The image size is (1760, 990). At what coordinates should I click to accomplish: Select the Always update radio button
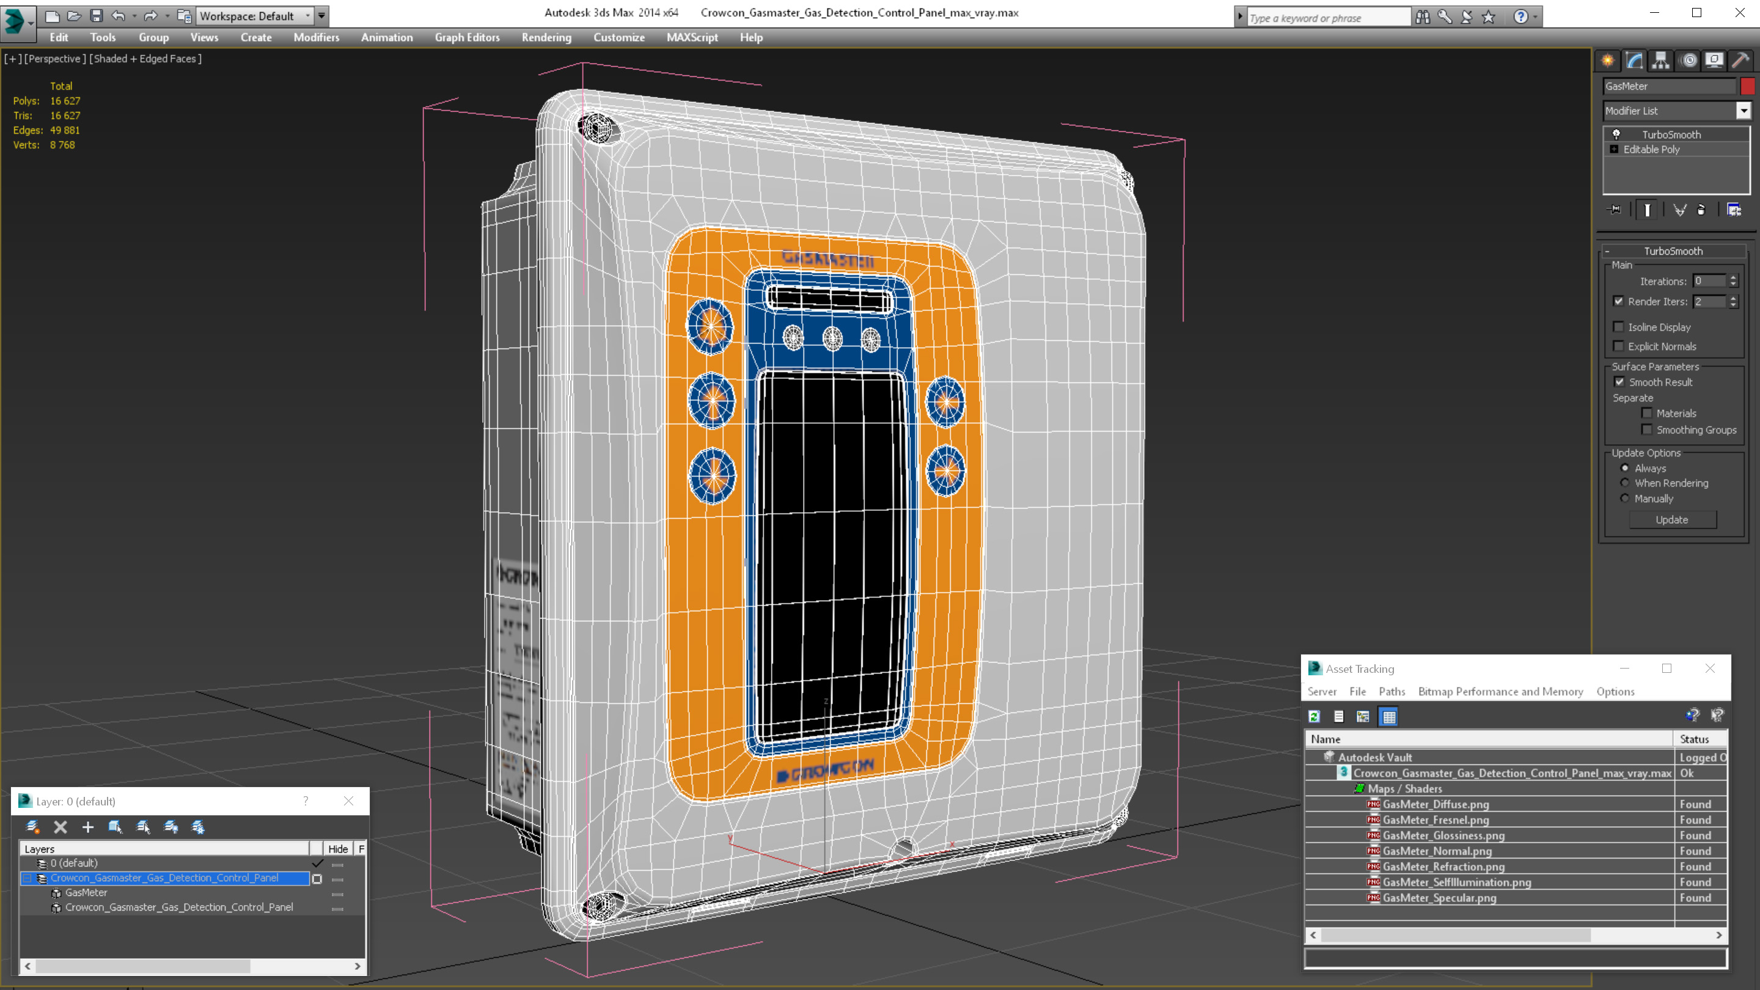pos(1625,468)
